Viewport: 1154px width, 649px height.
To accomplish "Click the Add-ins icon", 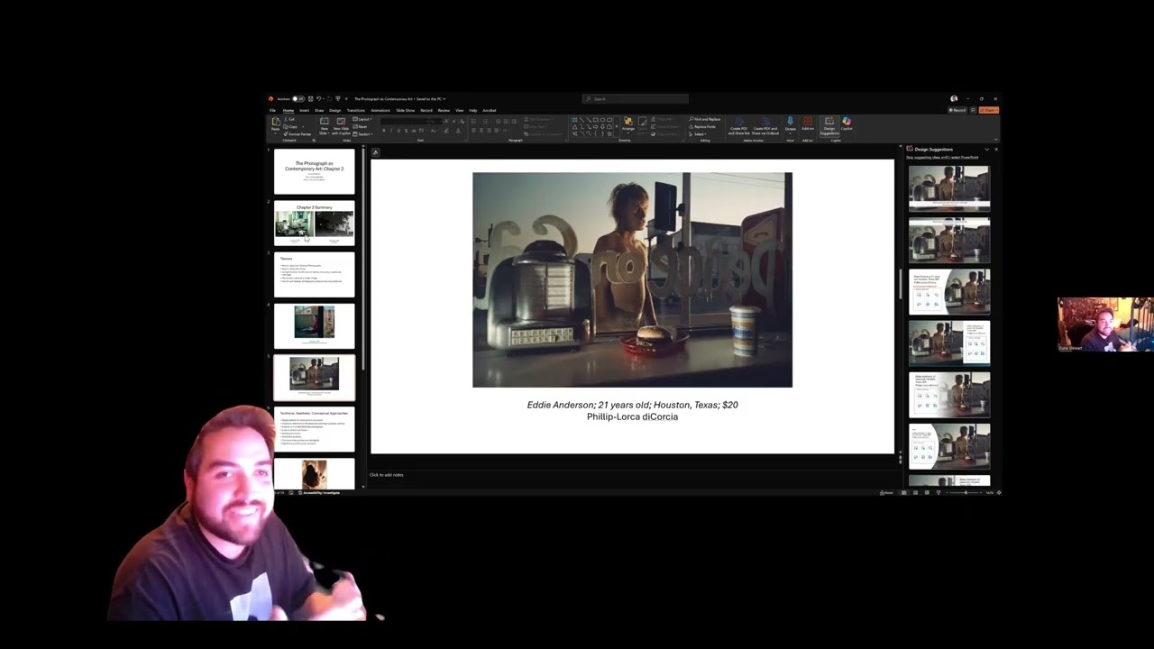I will tap(808, 123).
